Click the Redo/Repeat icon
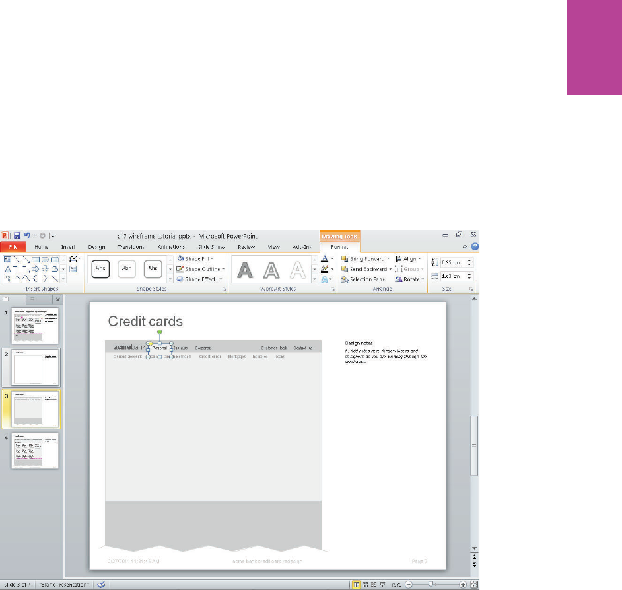Image resolution: width=622 pixels, height=590 pixels. [42, 235]
